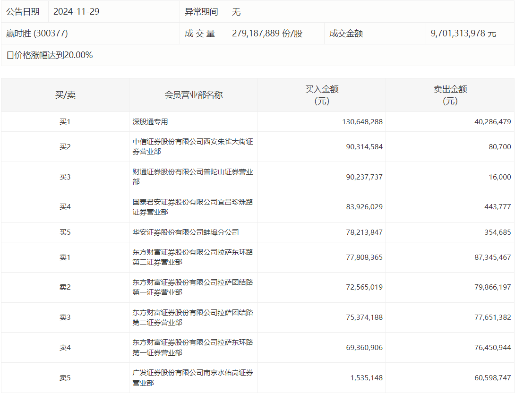Click sell amount 79,866,197
Screen dimensions: 515x394
point(493,287)
